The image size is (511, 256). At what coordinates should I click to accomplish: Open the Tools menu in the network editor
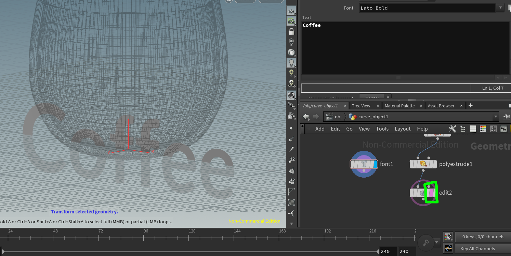click(x=382, y=129)
